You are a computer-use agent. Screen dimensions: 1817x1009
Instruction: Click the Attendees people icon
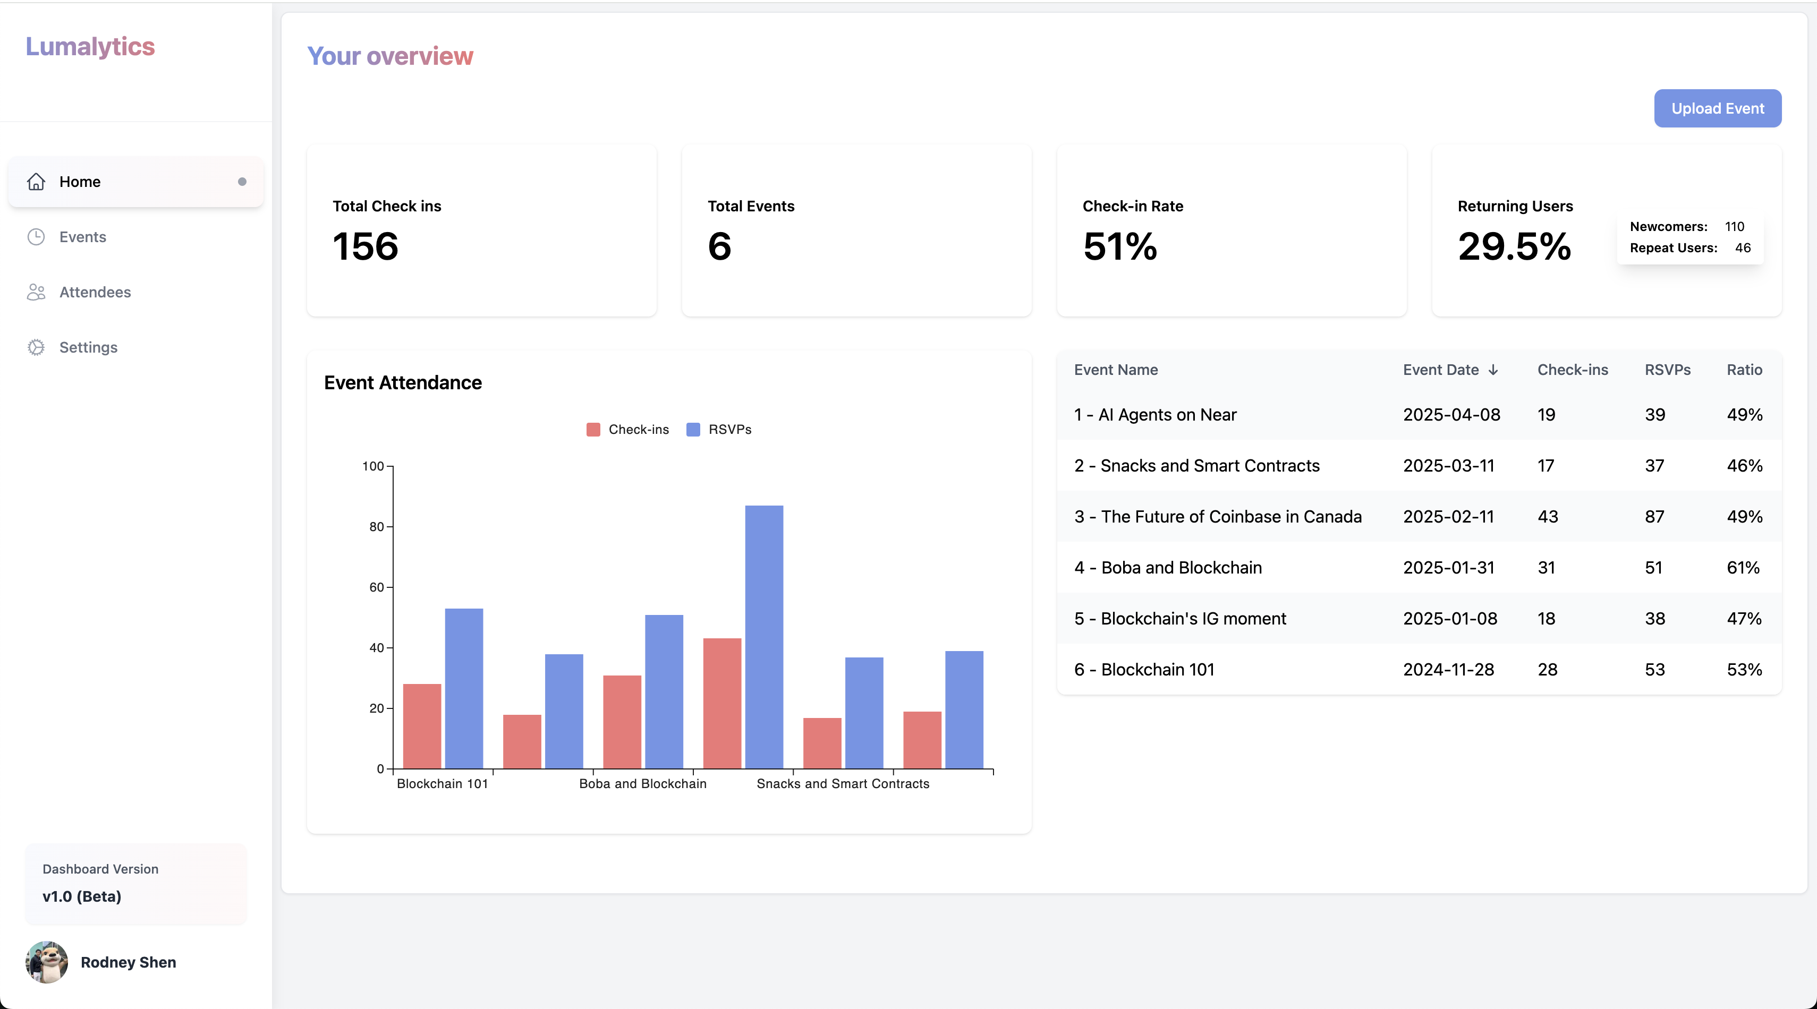pyautogui.click(x=36, y=292)
